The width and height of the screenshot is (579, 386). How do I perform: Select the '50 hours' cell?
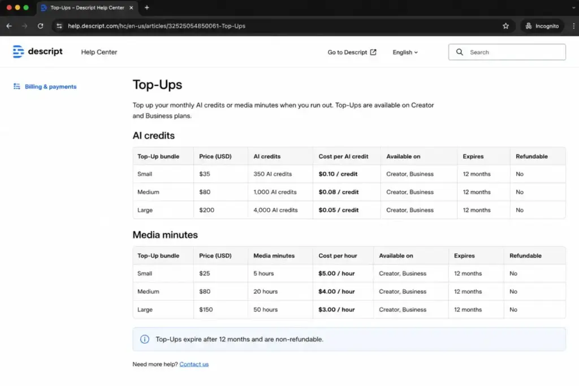(280, 310)
